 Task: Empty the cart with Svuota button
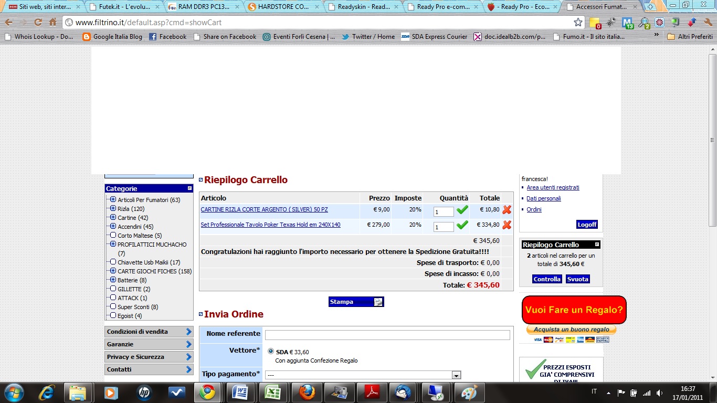point(577,279)
